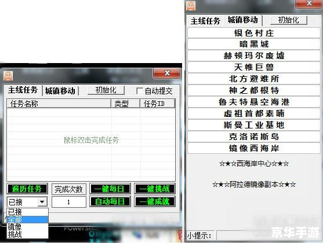Screen dimensions: 323x243
Task: Move to 暗黑城 town
Action: tap(254, 44)
